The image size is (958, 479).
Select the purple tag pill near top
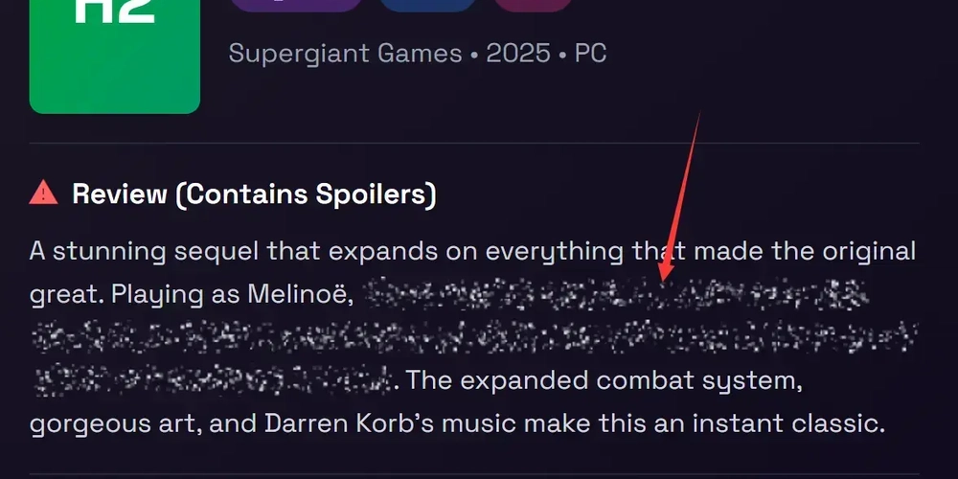(296, 6)
